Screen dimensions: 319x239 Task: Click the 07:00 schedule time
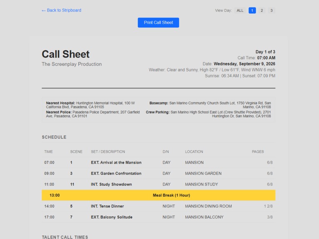tap(49, 162)
